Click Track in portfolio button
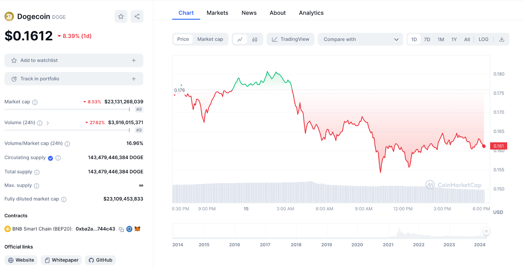 74,79
